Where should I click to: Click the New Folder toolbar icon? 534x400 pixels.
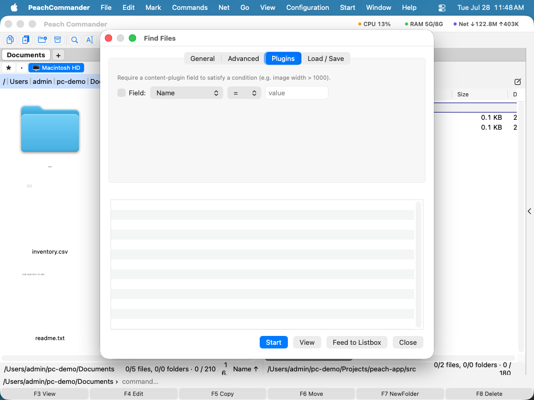pos(42,40)
